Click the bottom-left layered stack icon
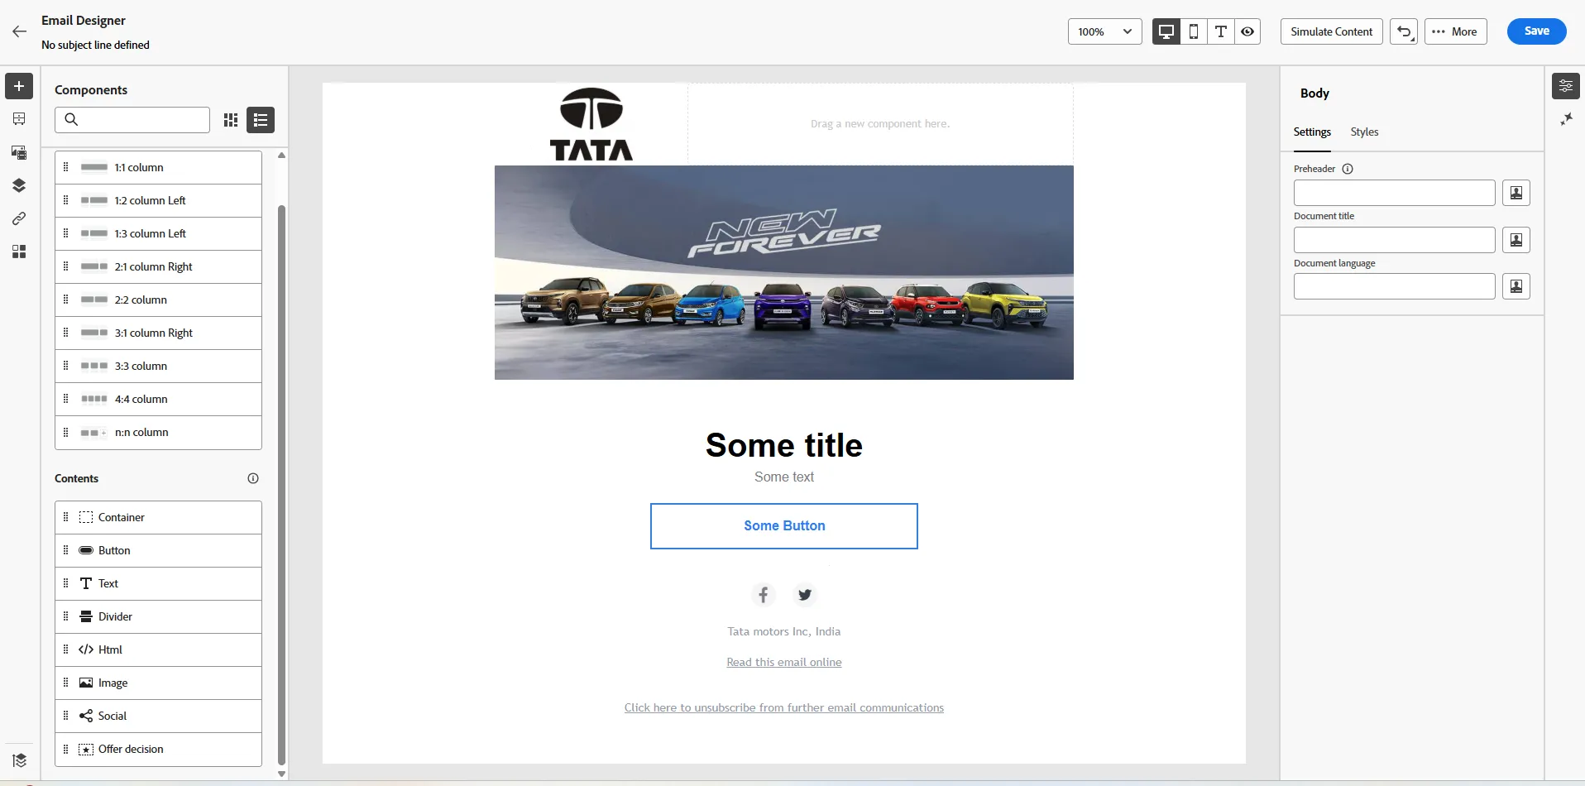The height and width of the screenshot is (786, 1585). point(20,760)
